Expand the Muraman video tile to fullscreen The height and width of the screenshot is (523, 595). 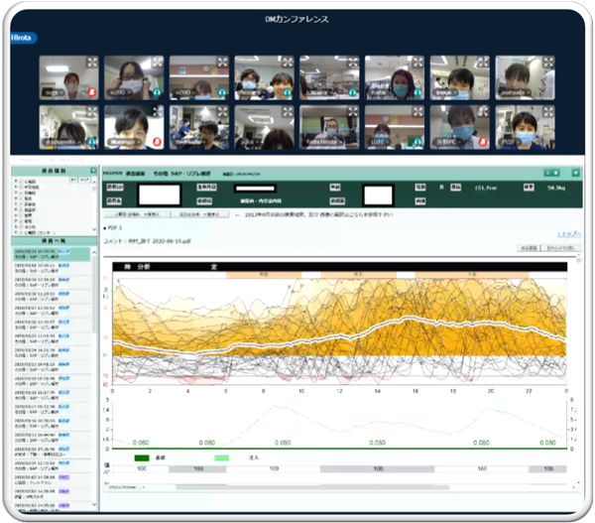coord(158,111)
